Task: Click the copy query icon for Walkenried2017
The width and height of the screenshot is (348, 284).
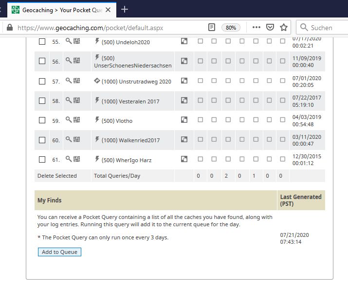Action: click(x=184, y=139)
